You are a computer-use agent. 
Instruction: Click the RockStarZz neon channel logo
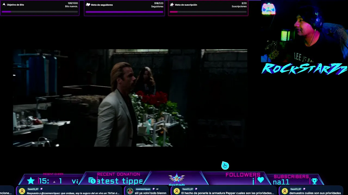[x=304, y=69]
